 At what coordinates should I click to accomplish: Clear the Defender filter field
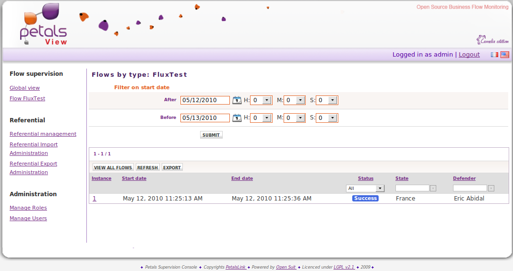(491, 189)
